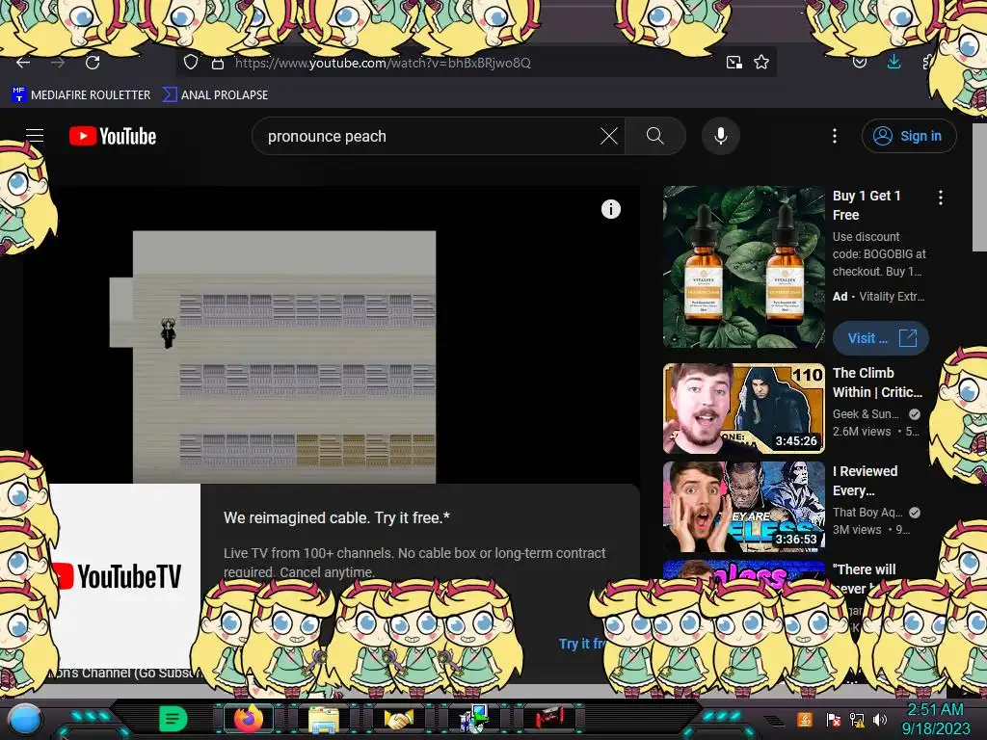The width and height of the screenshot is (987, 740).
Task: Open the Action Center flag tray icon
Action: point(834,719)
